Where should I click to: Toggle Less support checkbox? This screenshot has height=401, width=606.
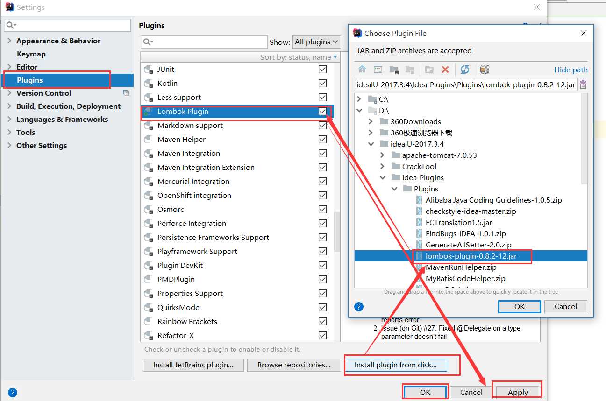322,97
